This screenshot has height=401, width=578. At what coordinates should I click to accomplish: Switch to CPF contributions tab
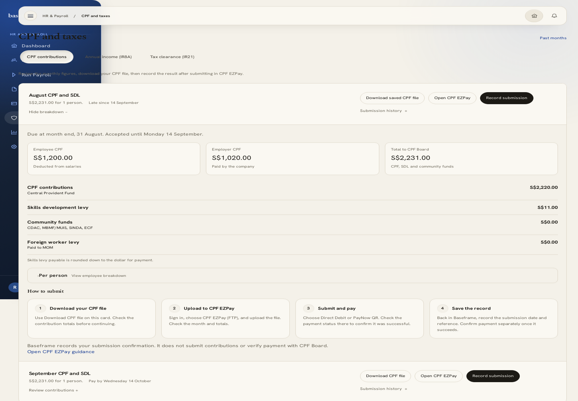(x=47, y=57)
